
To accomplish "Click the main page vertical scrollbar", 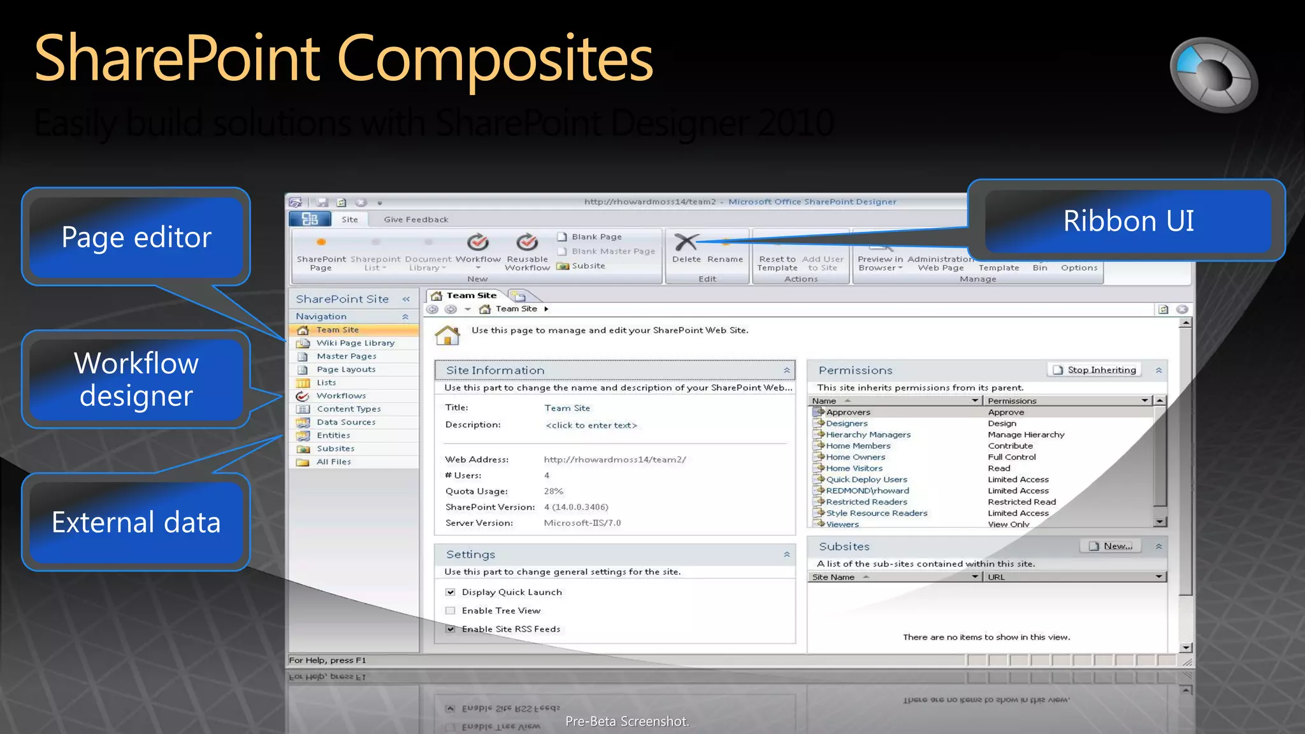I will pos(1185,459).
